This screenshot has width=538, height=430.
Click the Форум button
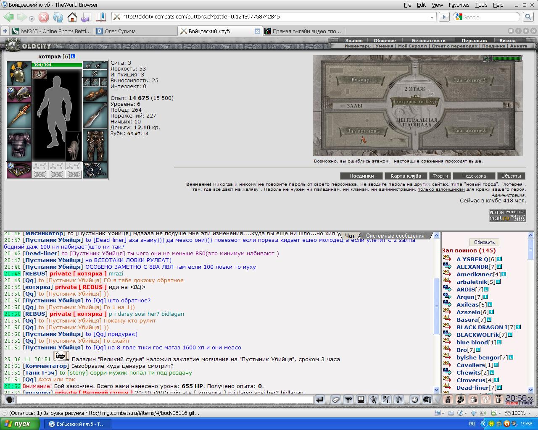click(x=440, y=176)
